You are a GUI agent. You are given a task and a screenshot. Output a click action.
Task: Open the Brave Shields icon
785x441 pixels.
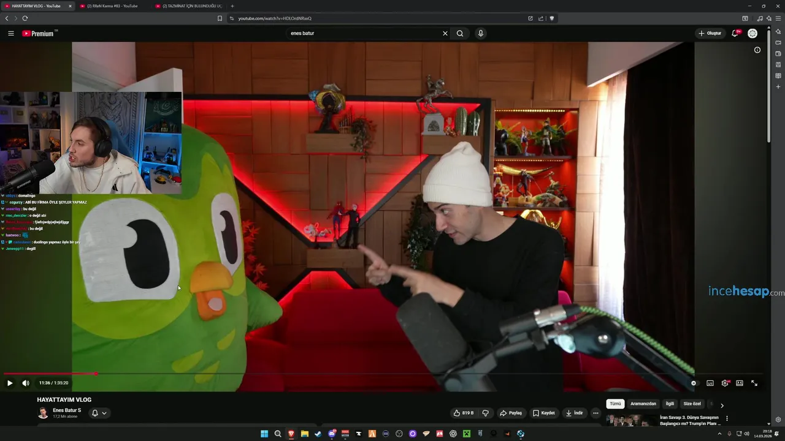pyautogui.click(x=551, y=18)
